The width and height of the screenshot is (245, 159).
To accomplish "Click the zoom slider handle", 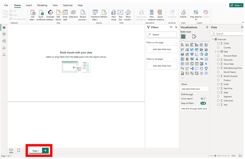I will [x=215, y=156].
